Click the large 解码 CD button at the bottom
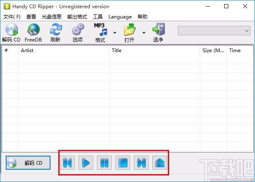This screenshot has height=182, width=255. (x=28, y=163)
